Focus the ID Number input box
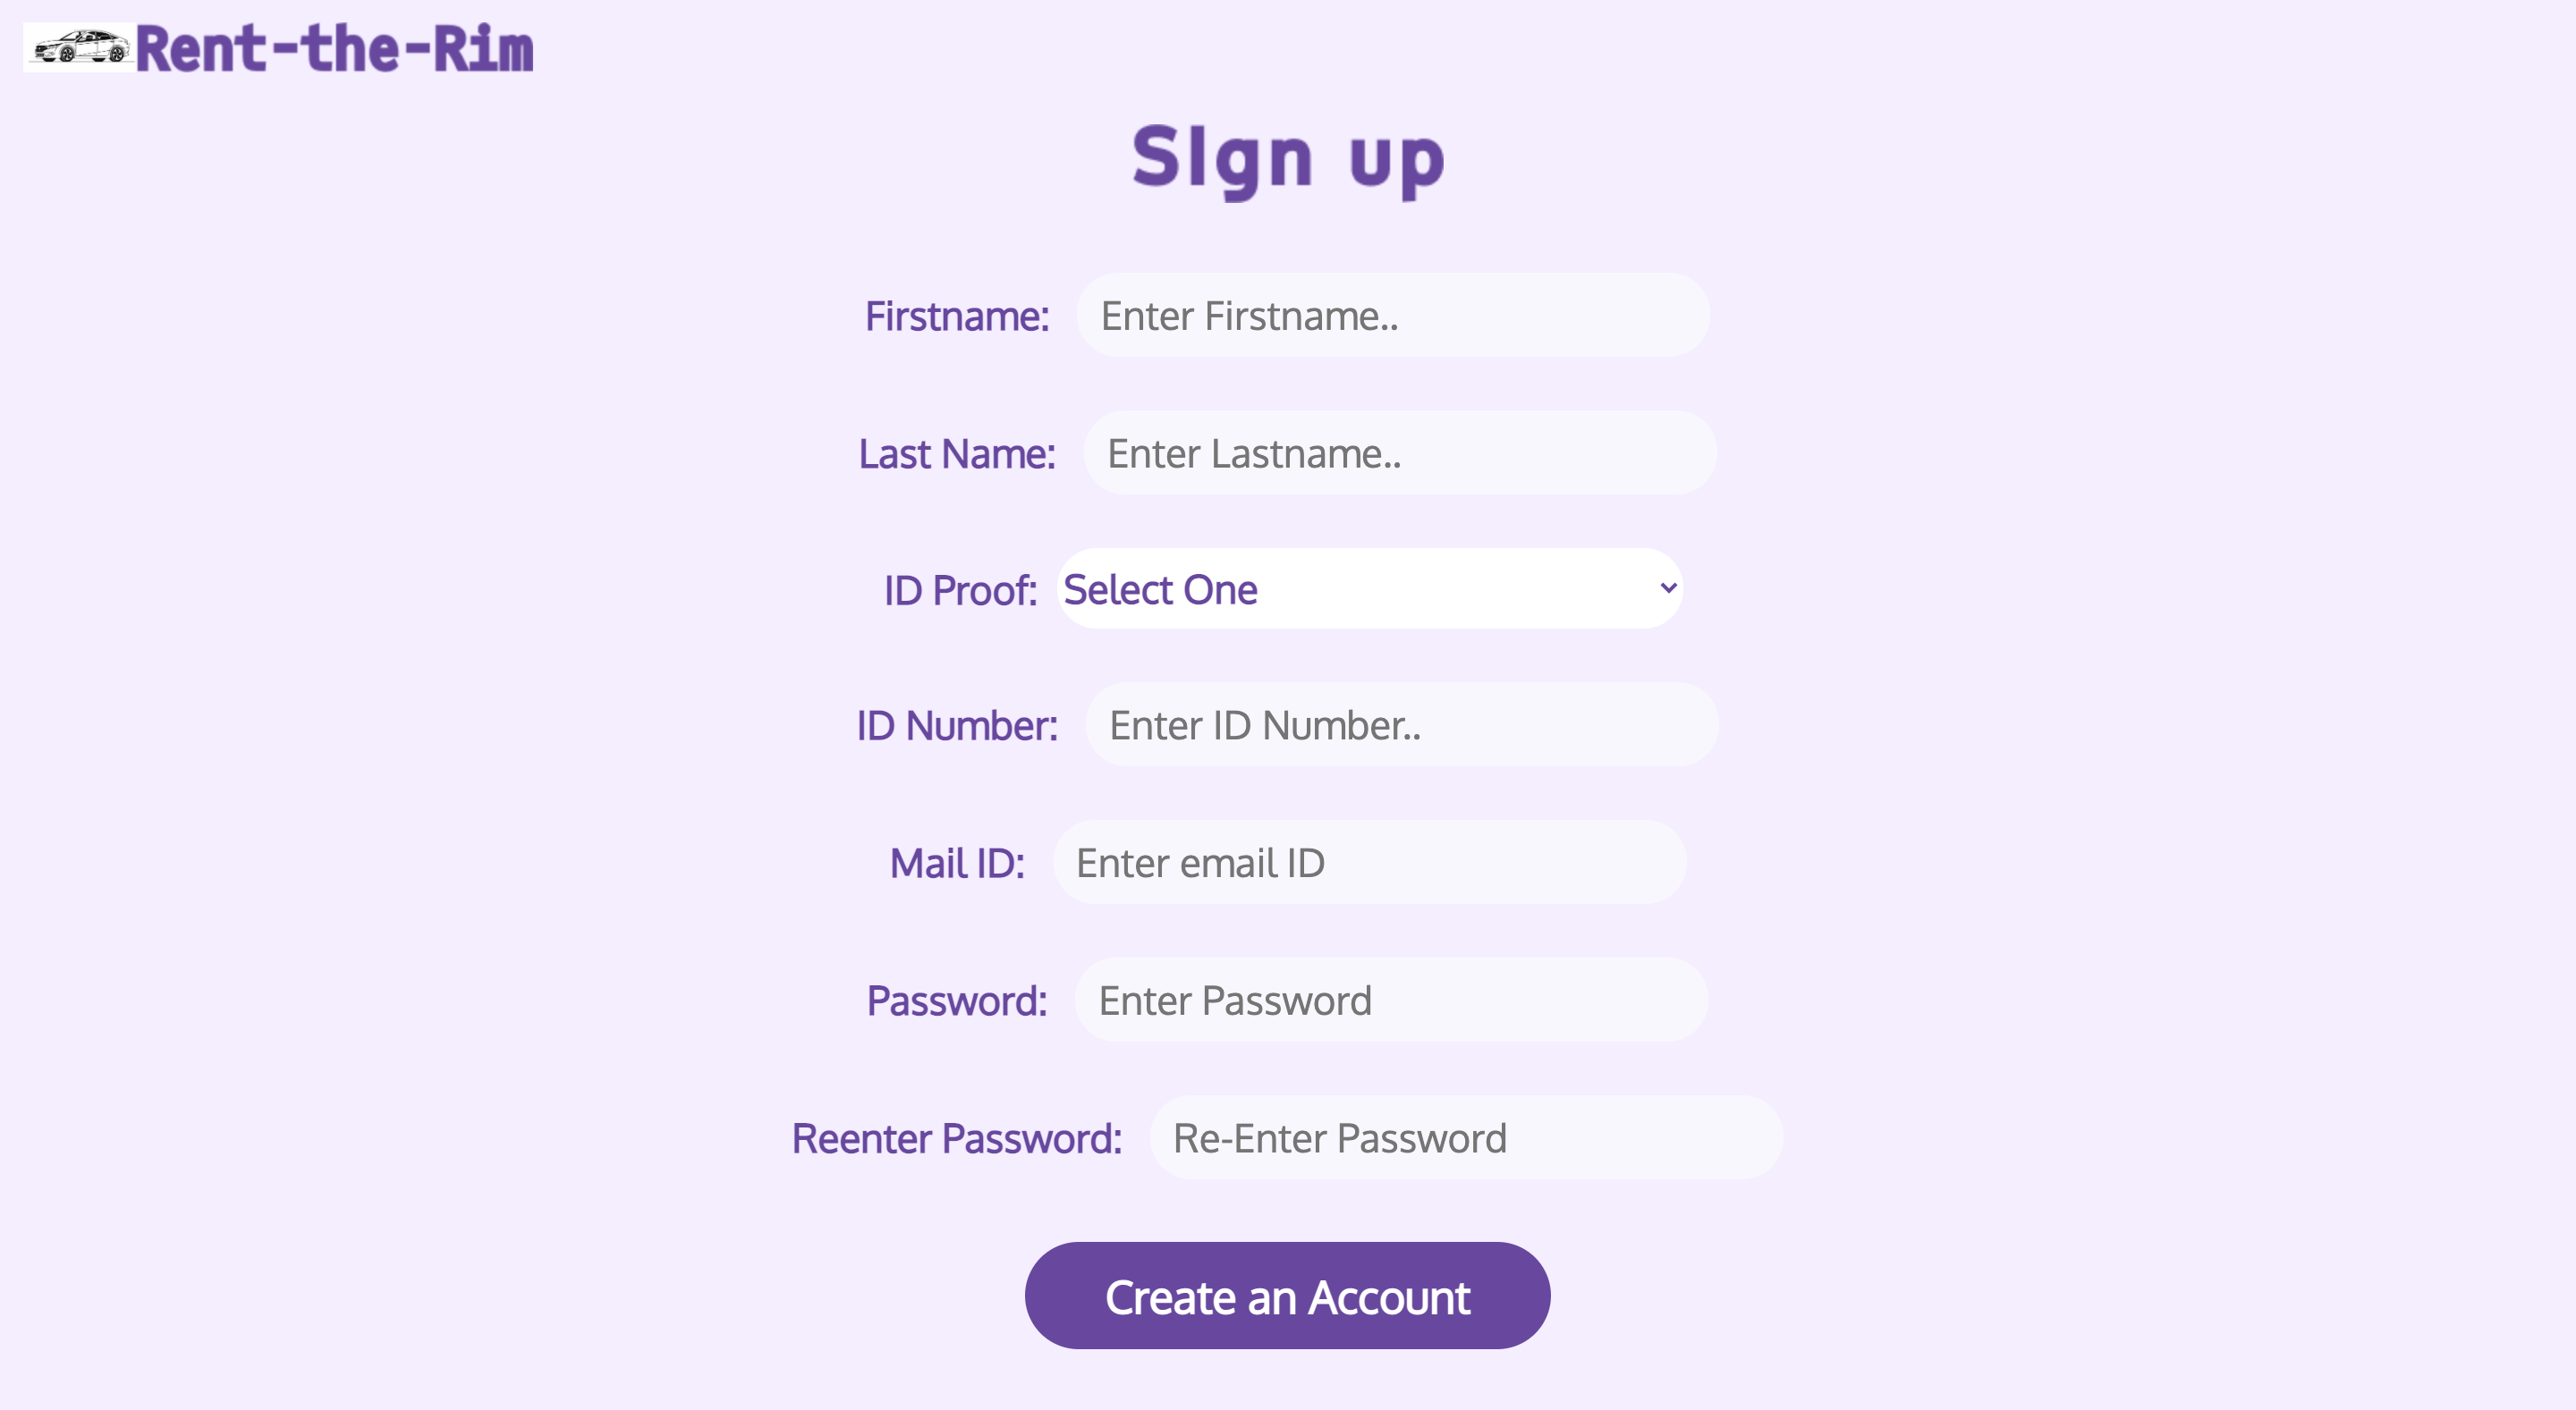 click(x=1400, y=725)
